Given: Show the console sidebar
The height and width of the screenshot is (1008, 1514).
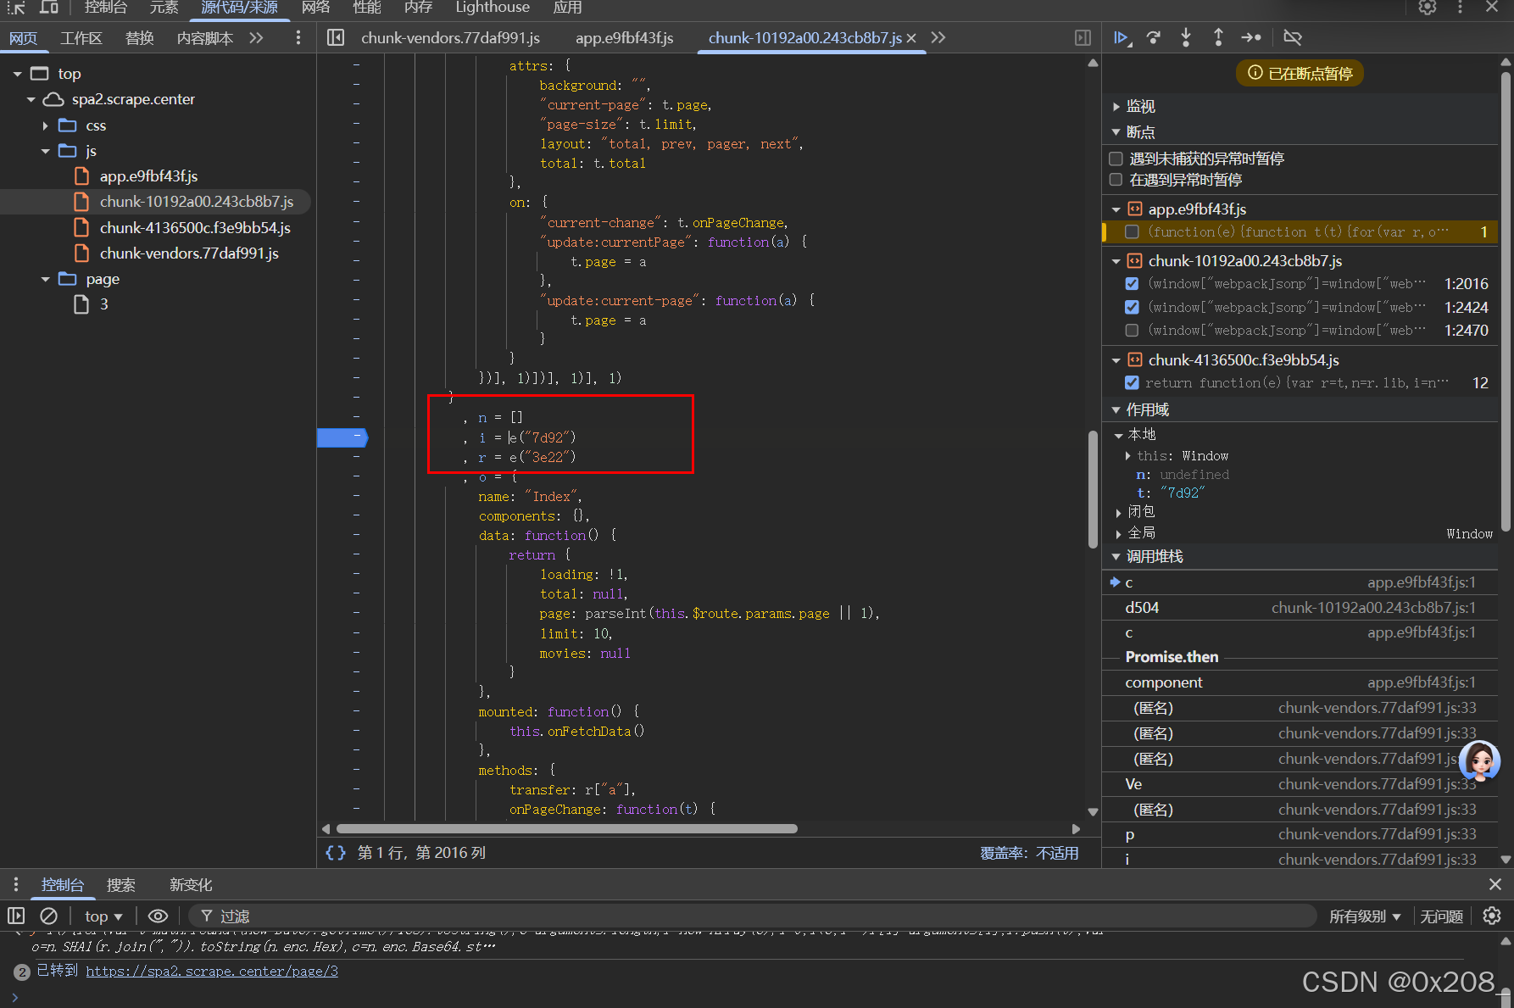Looking at the screenshot, I should (16, 916).
